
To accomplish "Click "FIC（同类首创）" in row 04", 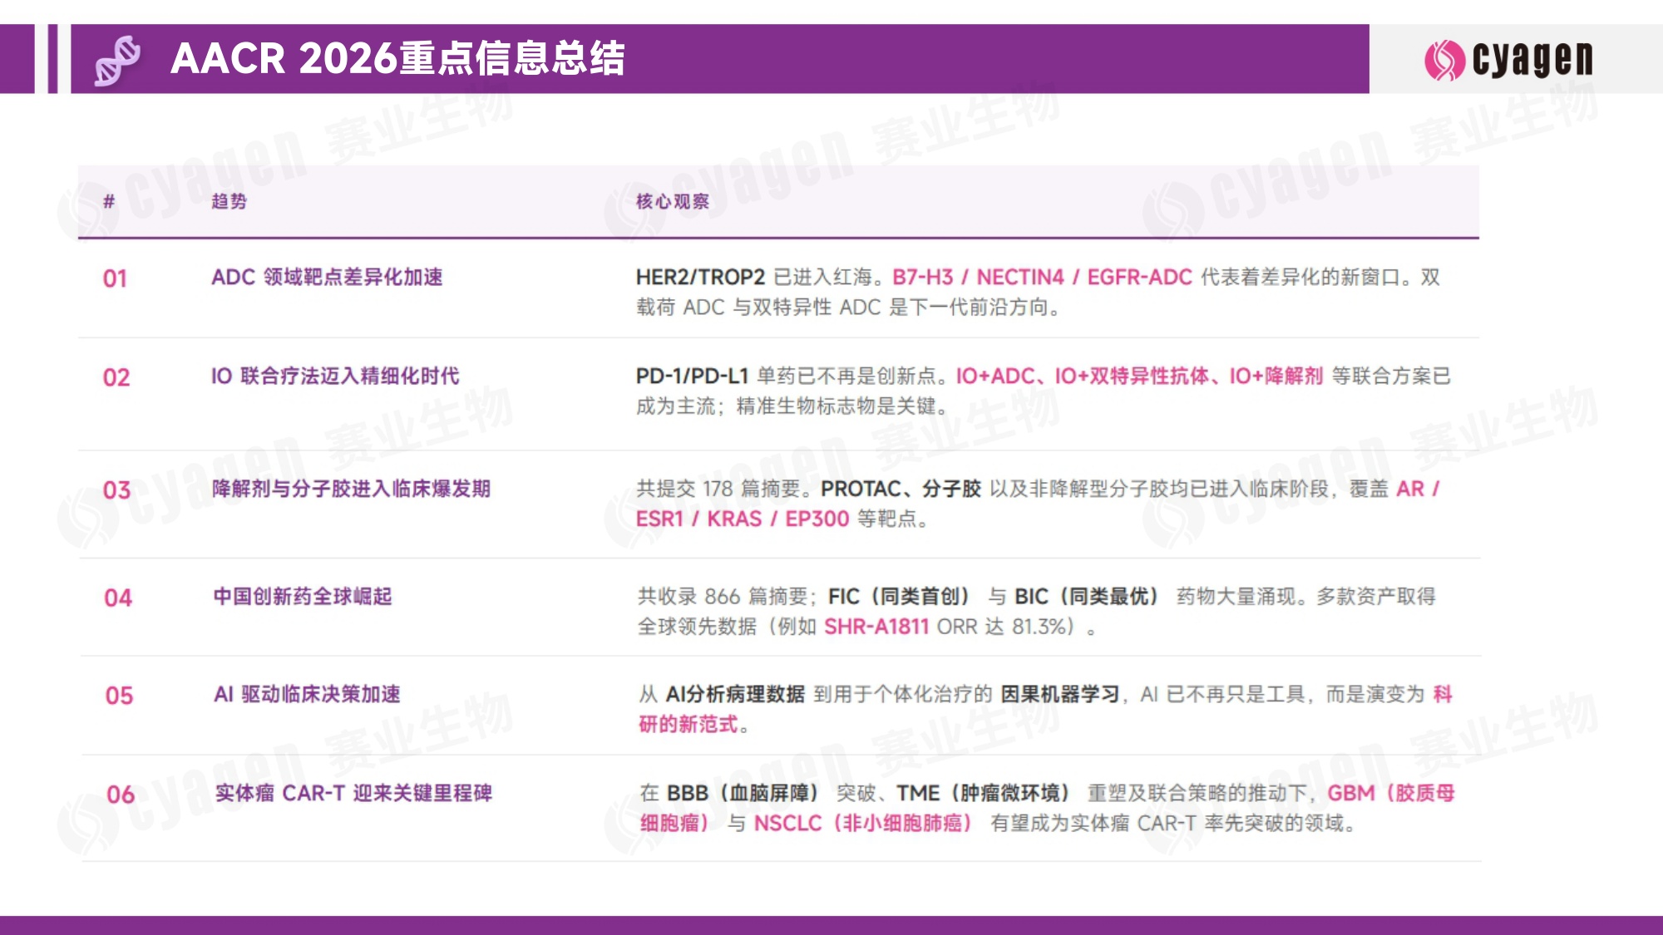I will click(901, 596).
